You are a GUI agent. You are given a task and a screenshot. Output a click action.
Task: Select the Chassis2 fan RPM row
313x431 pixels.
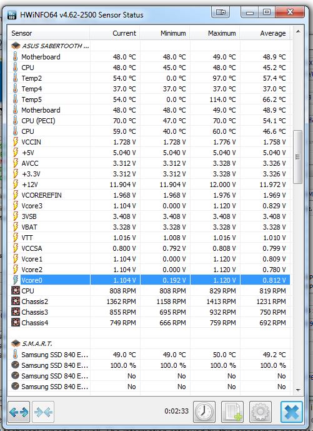click(x=149, y=302)
